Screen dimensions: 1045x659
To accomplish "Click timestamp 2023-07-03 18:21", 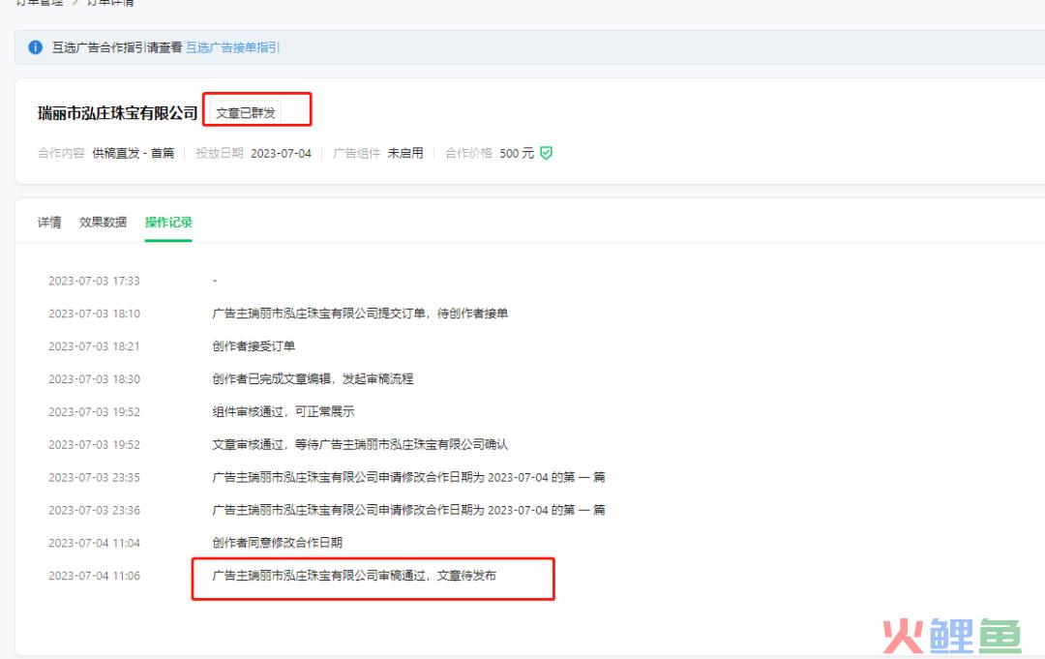I will point(94,346).
